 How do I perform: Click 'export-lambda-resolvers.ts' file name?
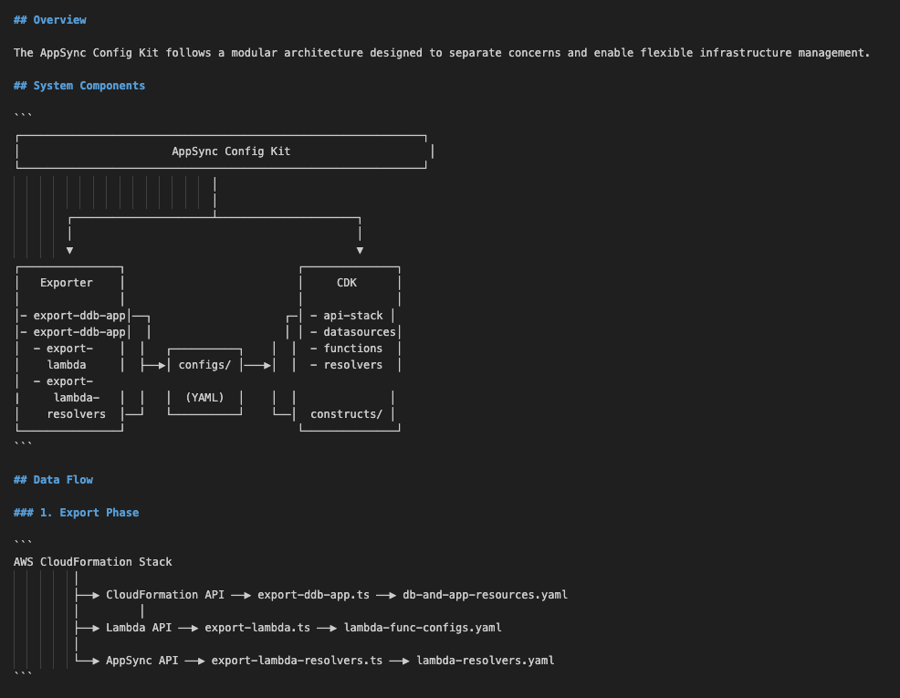(297, 661)
